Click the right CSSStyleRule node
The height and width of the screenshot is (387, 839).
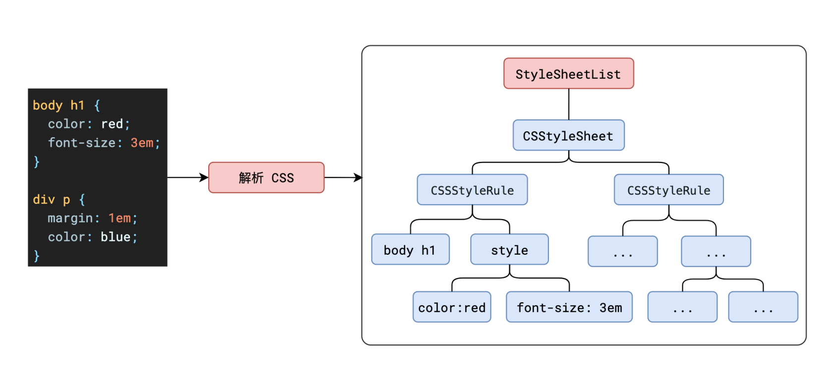point(668,190)
